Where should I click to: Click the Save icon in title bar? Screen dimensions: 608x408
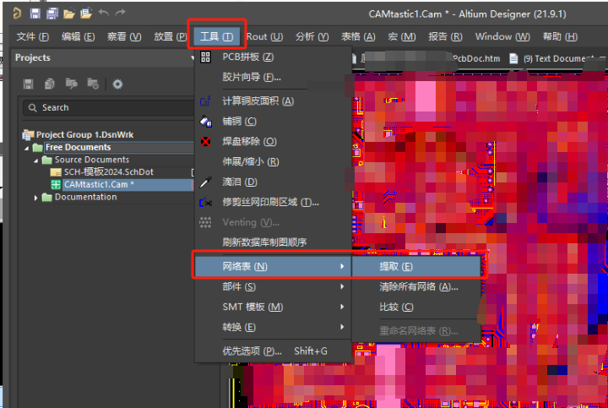35,14
